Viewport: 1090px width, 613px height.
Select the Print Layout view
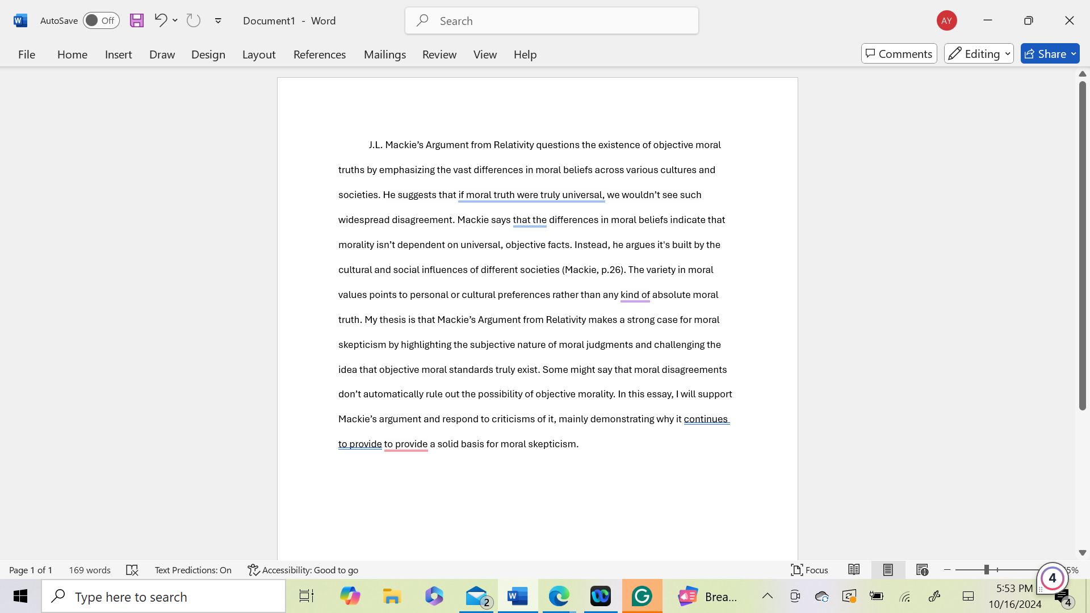click(888, 570)
